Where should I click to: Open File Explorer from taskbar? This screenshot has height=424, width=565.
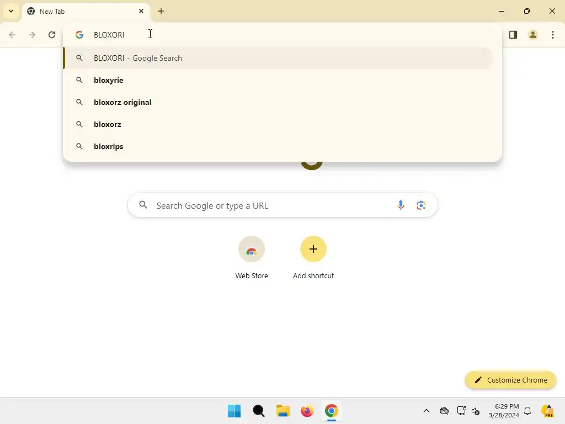point(283,411)
